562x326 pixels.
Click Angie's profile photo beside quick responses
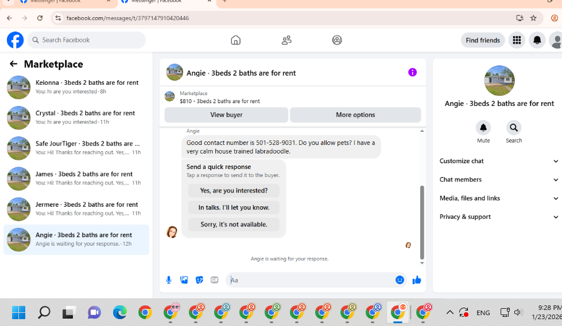(x=172, y=232)
